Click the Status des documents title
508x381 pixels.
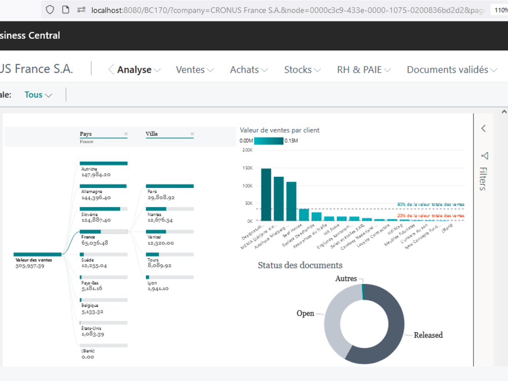click(x=300, y=265)
